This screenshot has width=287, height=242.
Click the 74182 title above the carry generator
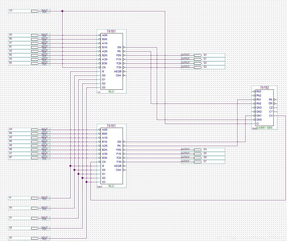(264, 87)
